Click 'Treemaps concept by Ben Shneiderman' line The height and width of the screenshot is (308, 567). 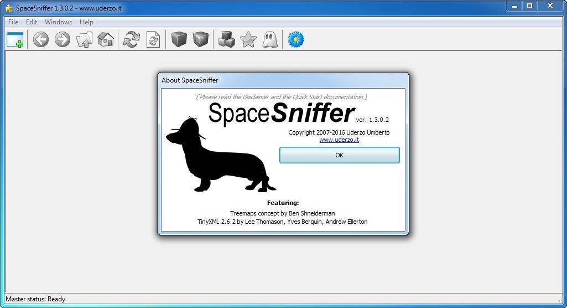pyautogui.click(x=283, y=213)
